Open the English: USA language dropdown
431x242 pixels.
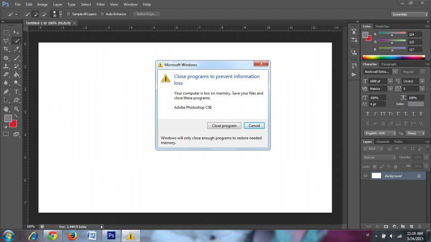coord(380,133)
